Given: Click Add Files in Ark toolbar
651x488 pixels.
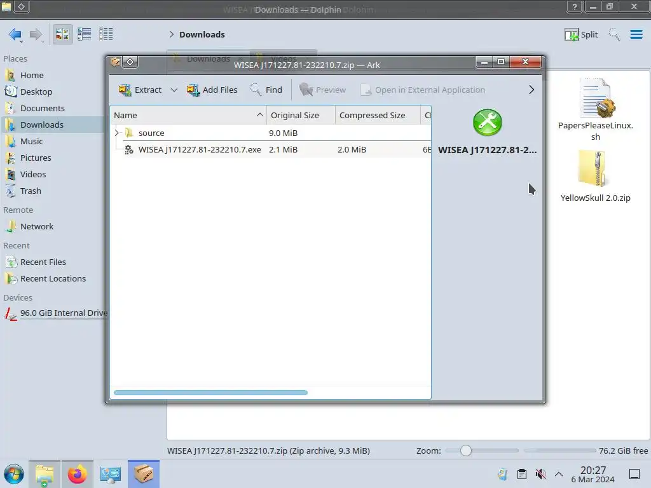Looking at the screenshot, I should [212, 90].
